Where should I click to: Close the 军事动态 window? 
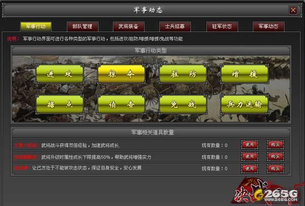pos(293,10)
